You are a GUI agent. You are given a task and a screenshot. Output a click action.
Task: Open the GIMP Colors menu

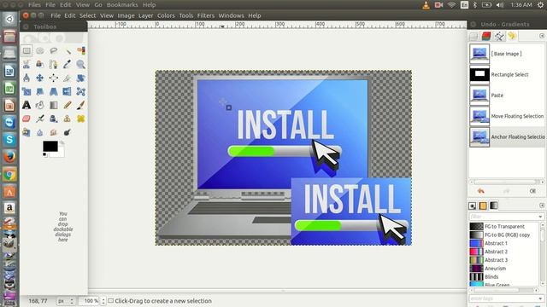[x=166, y=15]
